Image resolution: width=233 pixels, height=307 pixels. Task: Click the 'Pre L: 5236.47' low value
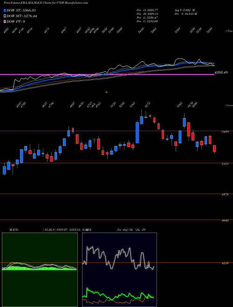pos(147,18)
